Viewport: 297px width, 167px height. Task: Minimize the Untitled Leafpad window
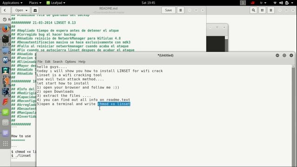pyautogui.click(x=278, y=55)
